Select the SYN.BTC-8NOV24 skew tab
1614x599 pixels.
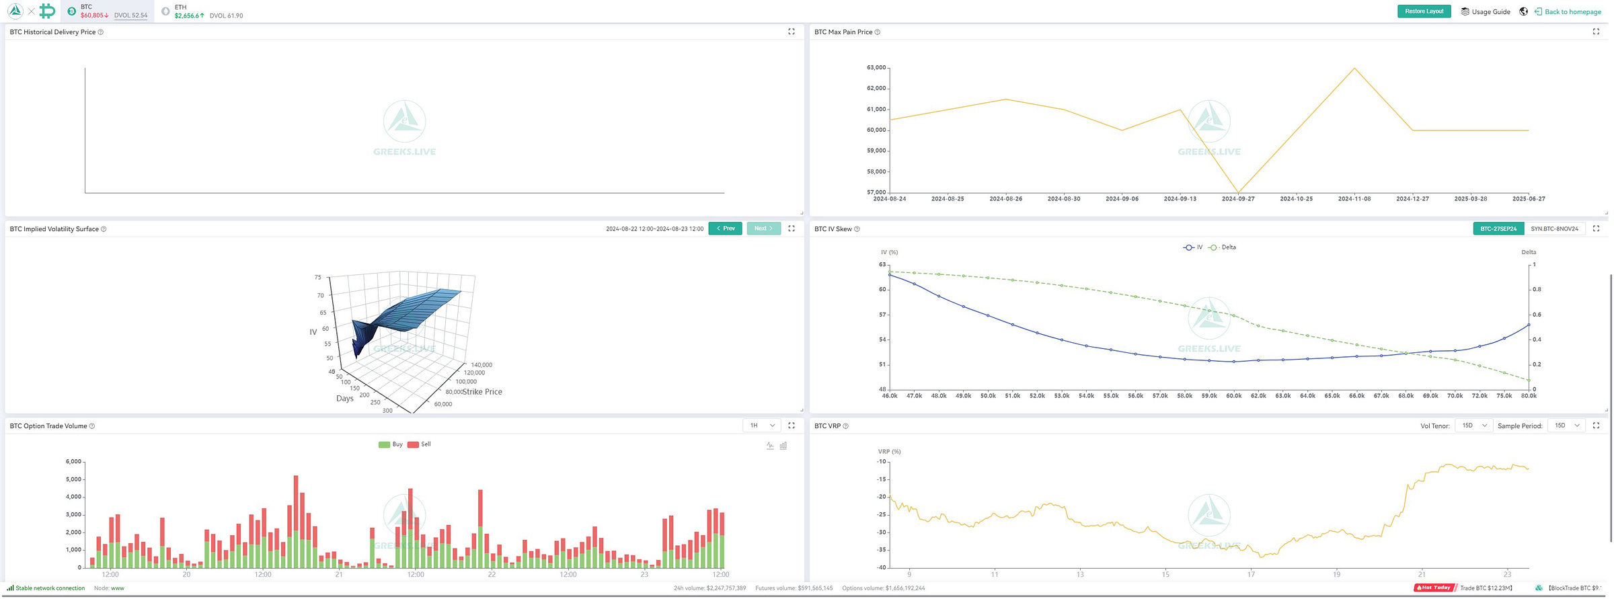point(1554,229)
